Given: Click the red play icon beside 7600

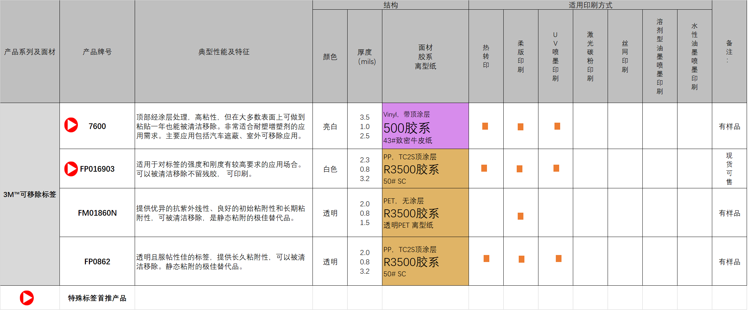Looking at the screenshot, I should pos(71,125).
